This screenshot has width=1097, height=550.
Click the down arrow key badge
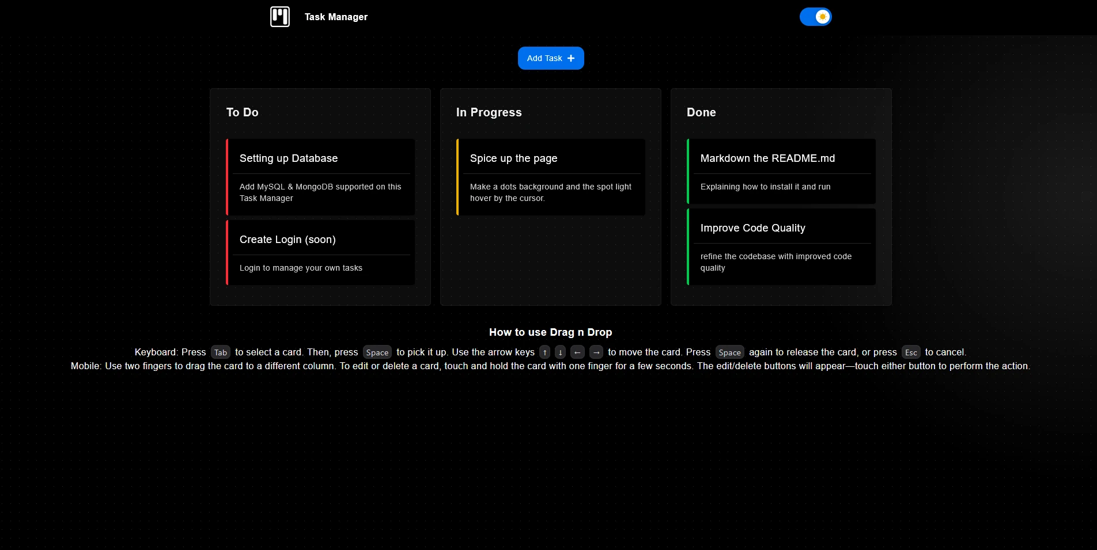(560, 352)
